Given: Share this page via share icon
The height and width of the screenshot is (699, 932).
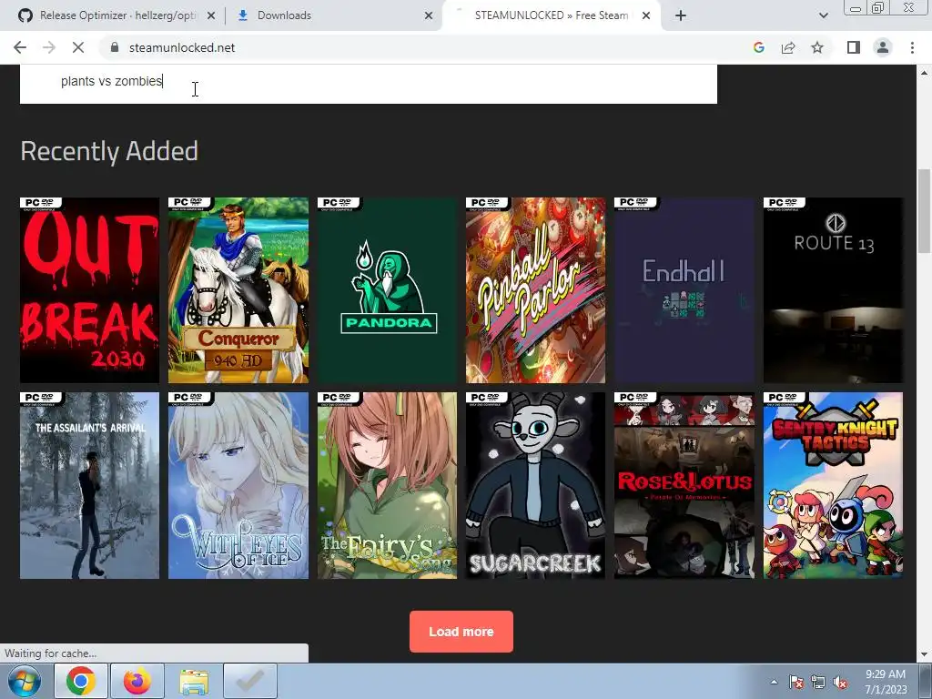Looking at the screenshot, I should tap(788, 47).
